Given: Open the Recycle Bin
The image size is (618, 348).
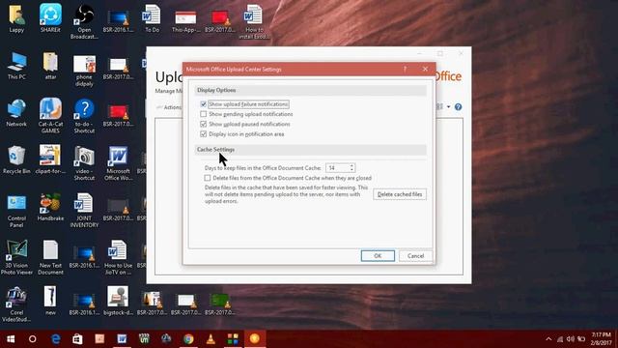Looking at the screenshot, I should (16, 160).
